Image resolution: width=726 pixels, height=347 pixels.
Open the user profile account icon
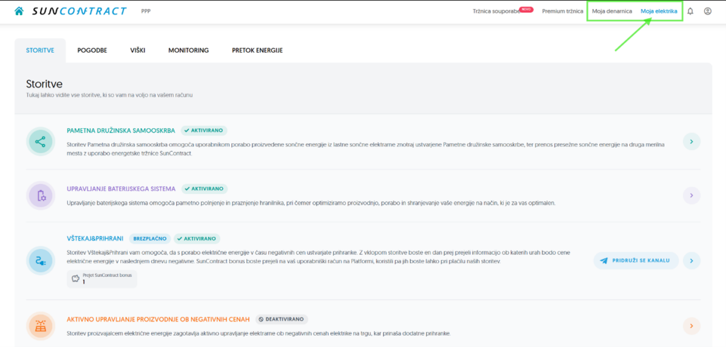(708, 11)
